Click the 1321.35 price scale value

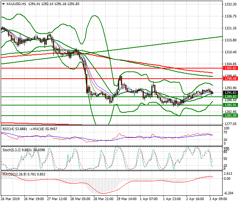pyautogui.click(x=230, y=28)
